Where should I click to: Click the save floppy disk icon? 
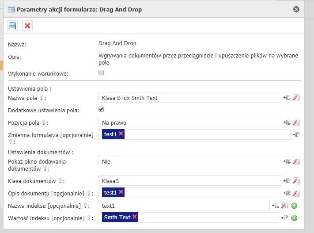tap(12, 26)
